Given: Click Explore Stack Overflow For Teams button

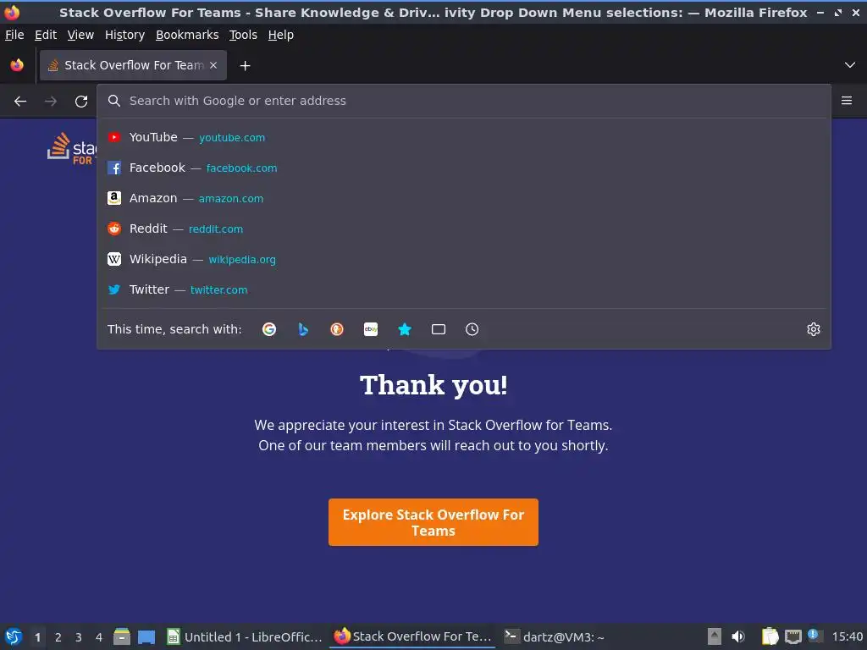Looking at the screenshot, I should point(433,522).
